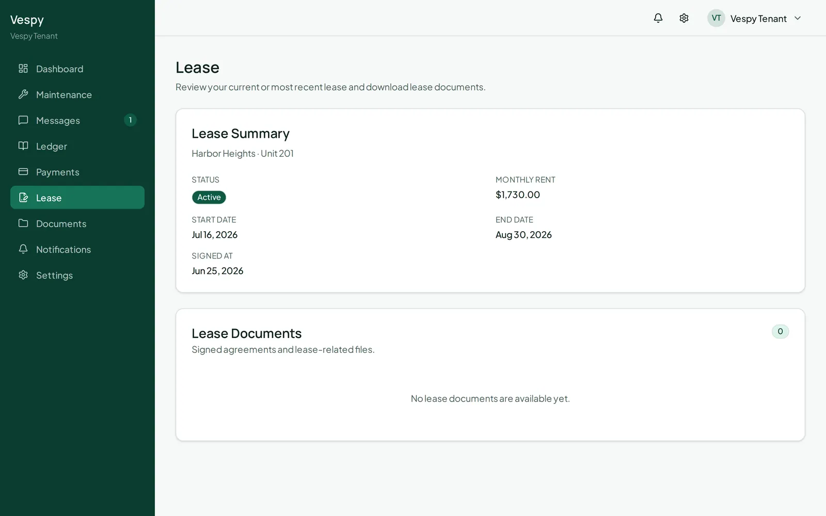826x516 pixels.
Task: Click the 'Vespy Tenant' sidebar subtitle
Action: 34,36
